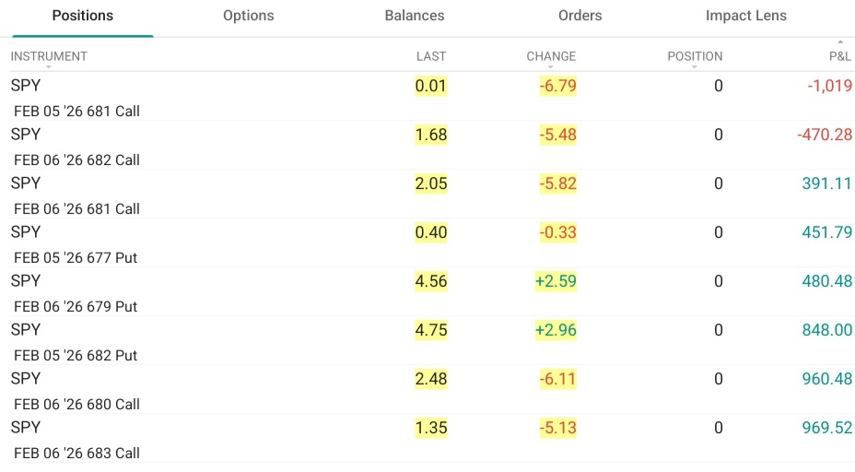Sort by the INSTRUMENT column header
The image size is (855, 472).
click(49, 56)
